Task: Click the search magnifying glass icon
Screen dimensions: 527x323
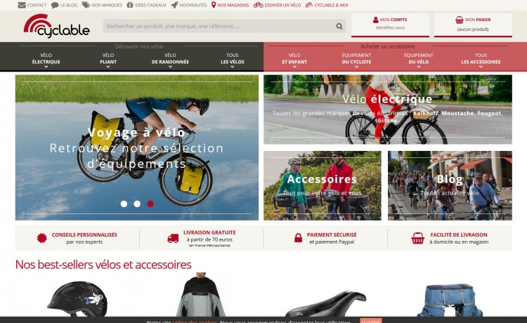Action: (x=339, y=26)
